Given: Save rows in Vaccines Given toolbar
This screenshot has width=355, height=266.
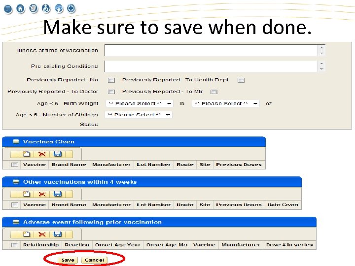Looking at the screenshot, I should [58, 154].
